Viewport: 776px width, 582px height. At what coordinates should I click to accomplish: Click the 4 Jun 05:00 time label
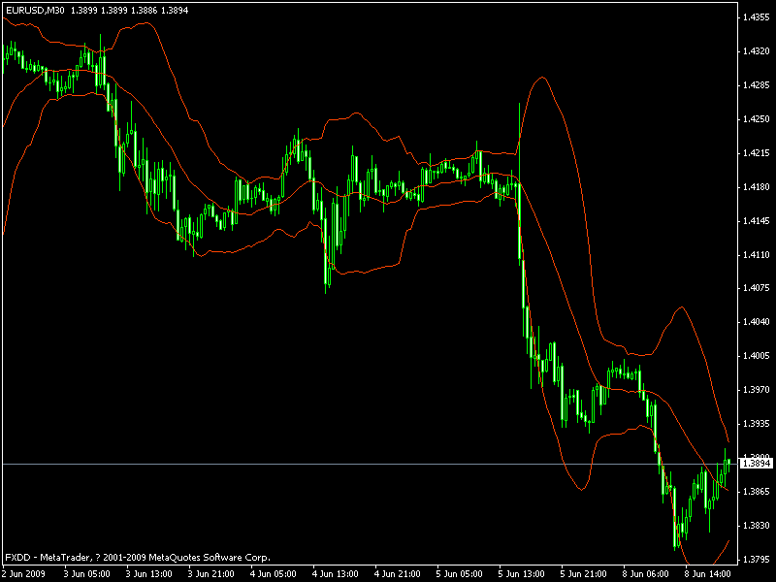tap(274, 574)
